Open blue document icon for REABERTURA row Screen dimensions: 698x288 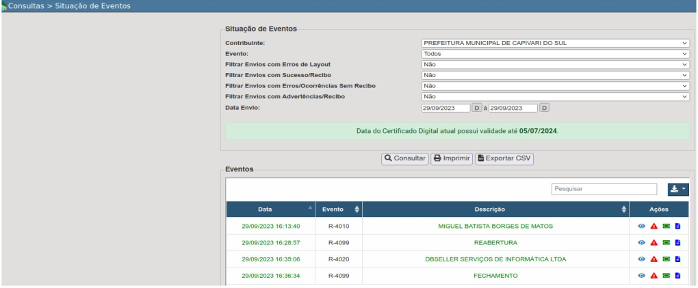pos(677,242)
